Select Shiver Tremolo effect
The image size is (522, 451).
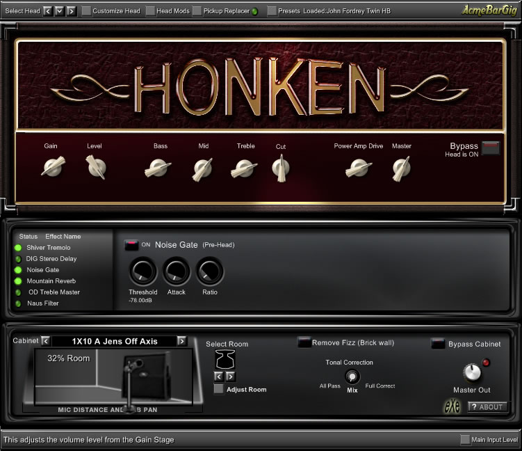[x=49, y=248]
